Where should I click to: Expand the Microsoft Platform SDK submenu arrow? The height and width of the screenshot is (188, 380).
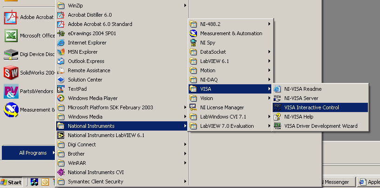(x=185, y=107)
